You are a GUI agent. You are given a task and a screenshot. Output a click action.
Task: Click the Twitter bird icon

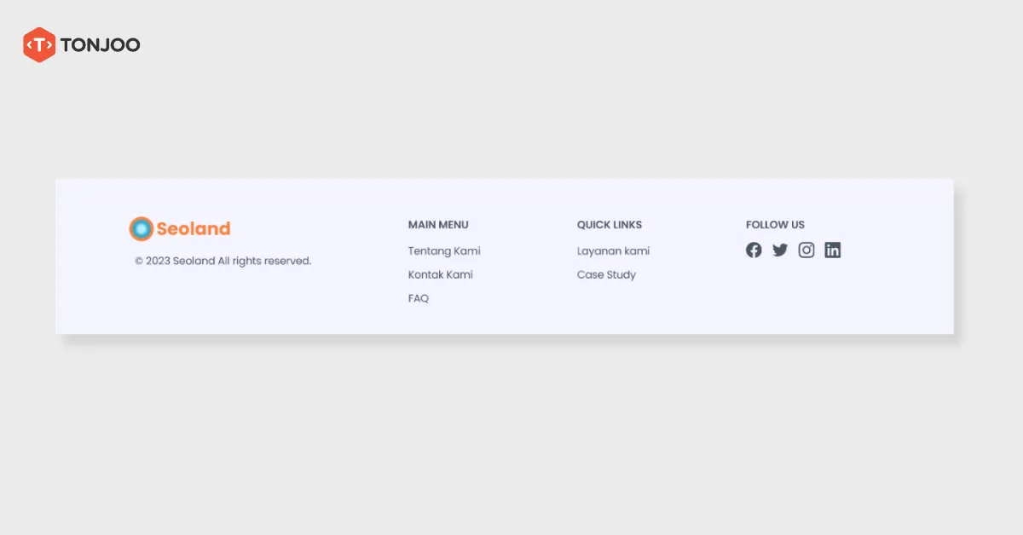tap(780, 250)
